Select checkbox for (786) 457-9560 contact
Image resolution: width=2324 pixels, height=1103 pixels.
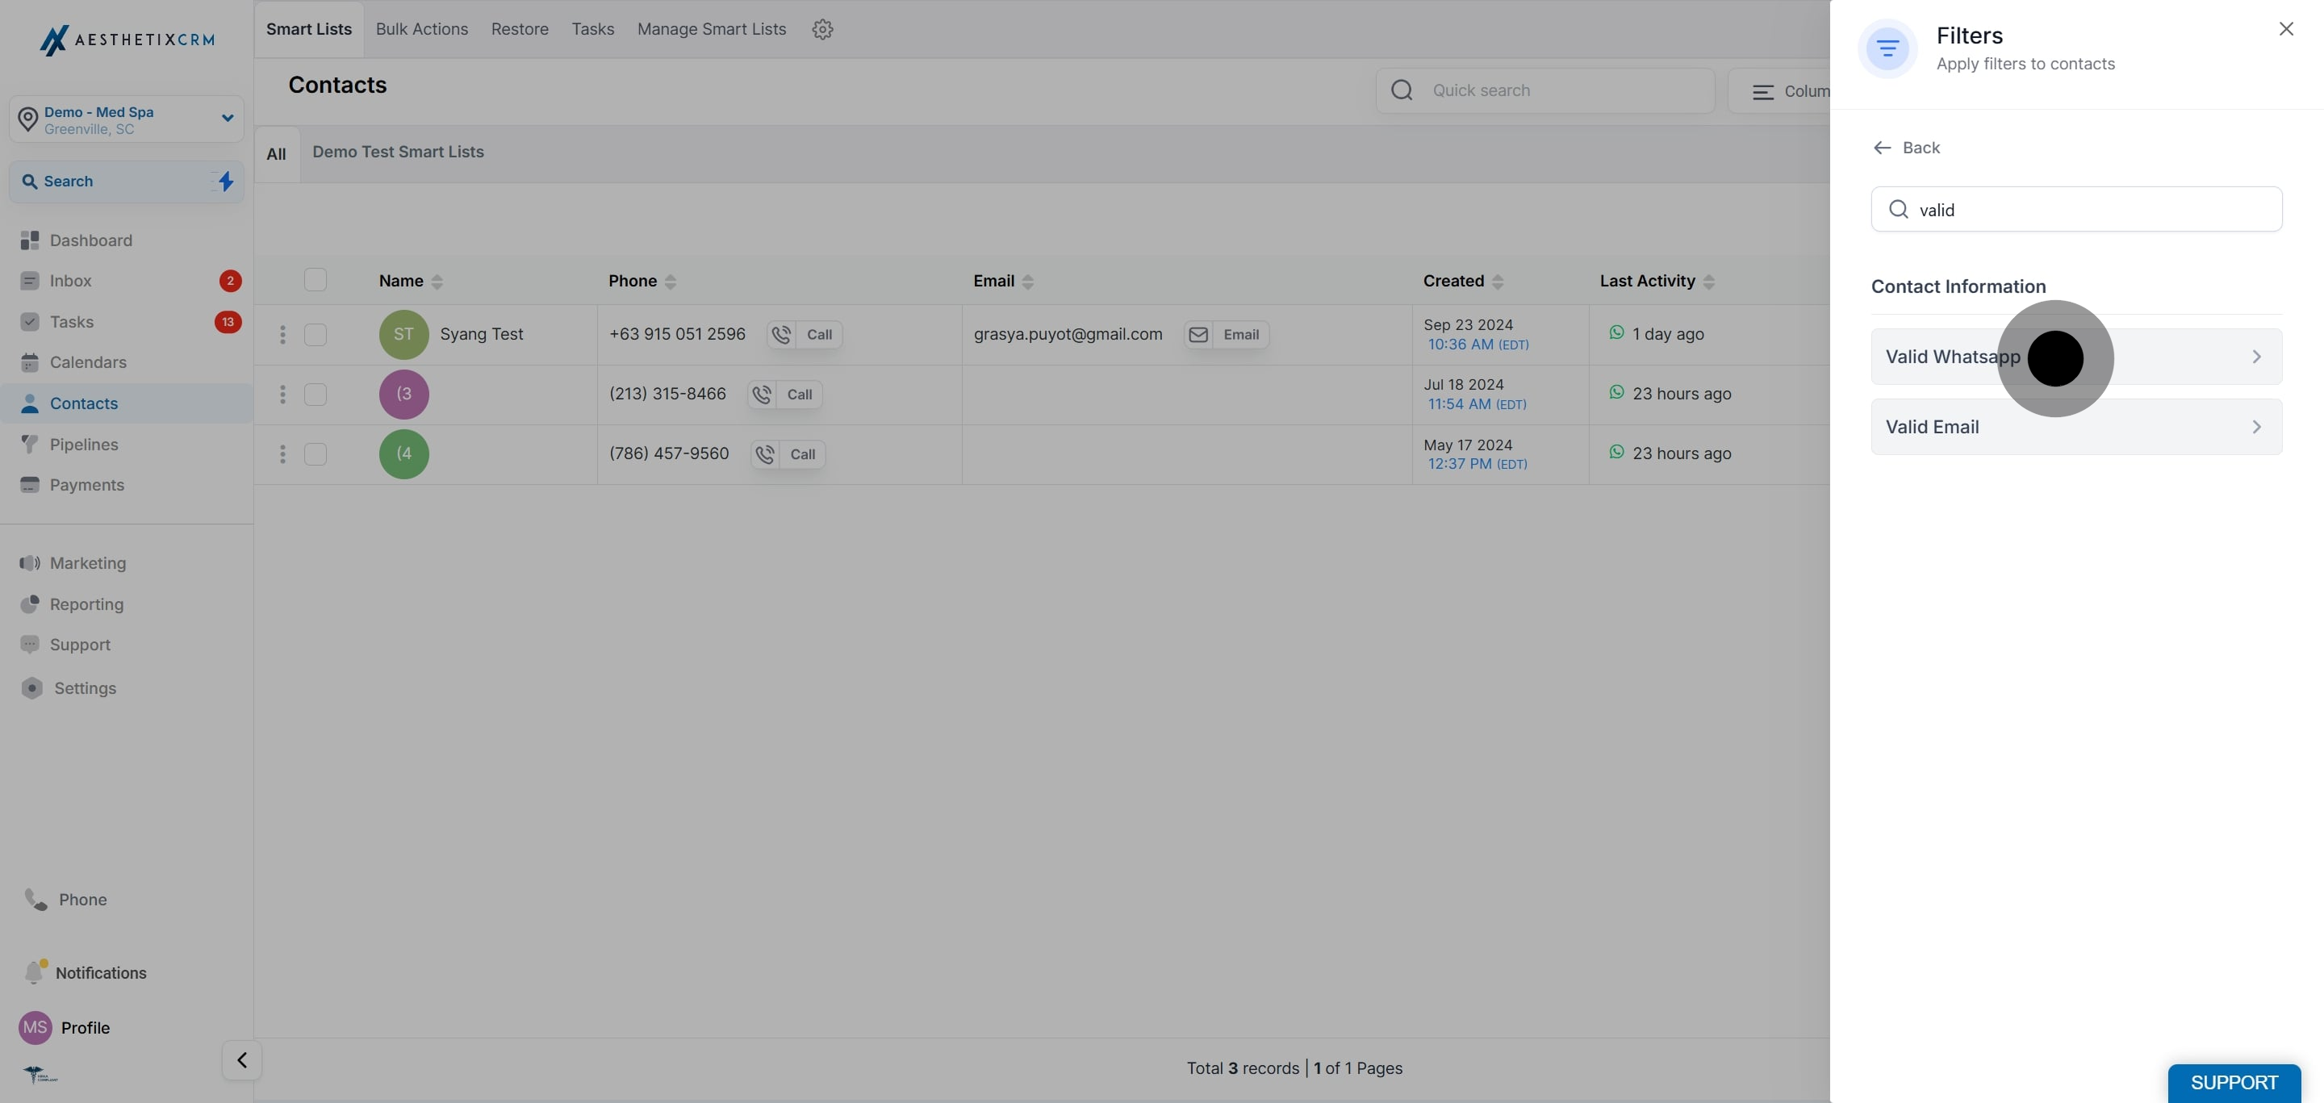(x=315, y=453)
